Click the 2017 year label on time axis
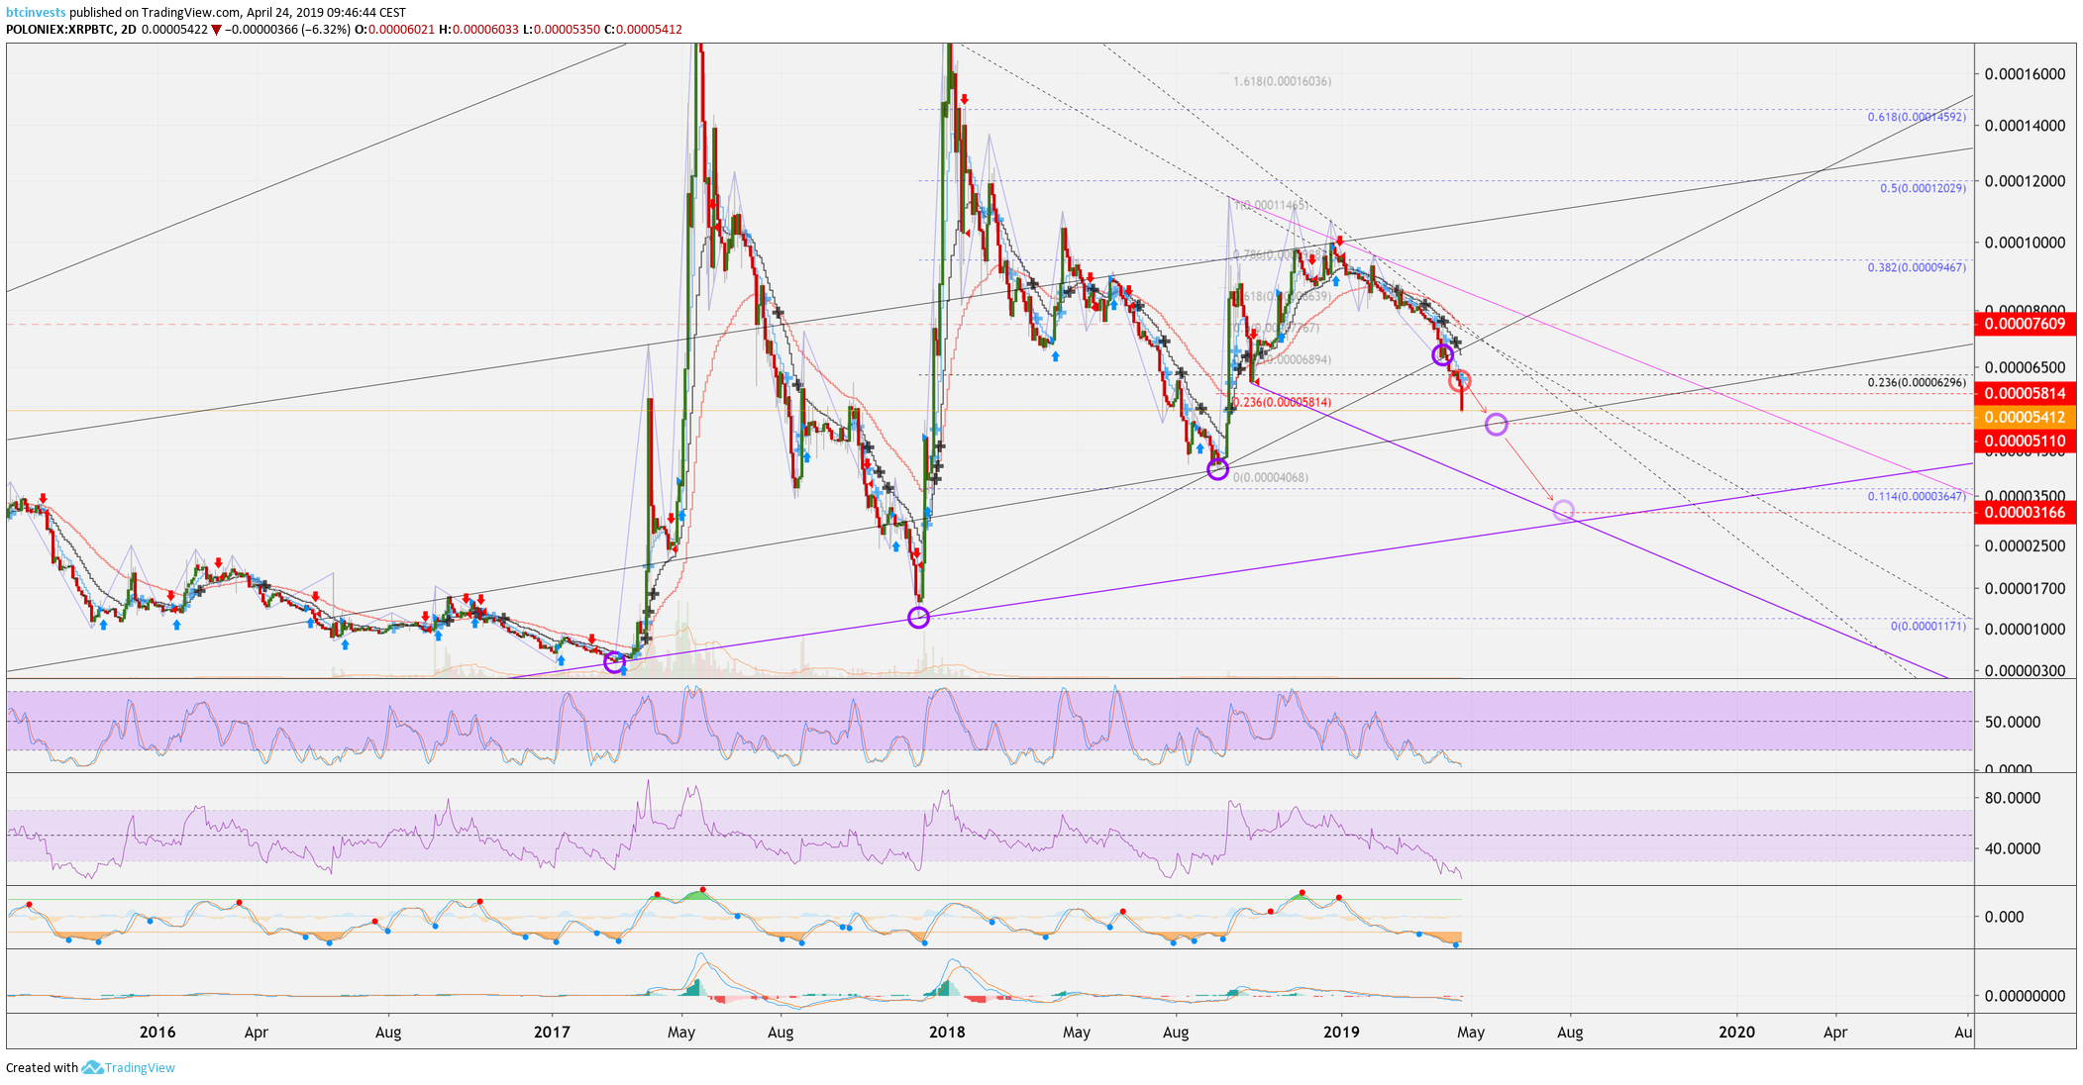The width and height of the screenshot is (2083, 1085). 552,1033
